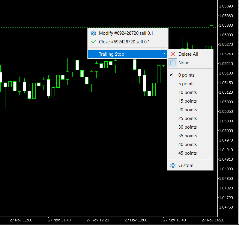
Task: Click the gear icon beside Modify order
Action: coord(93,33)
